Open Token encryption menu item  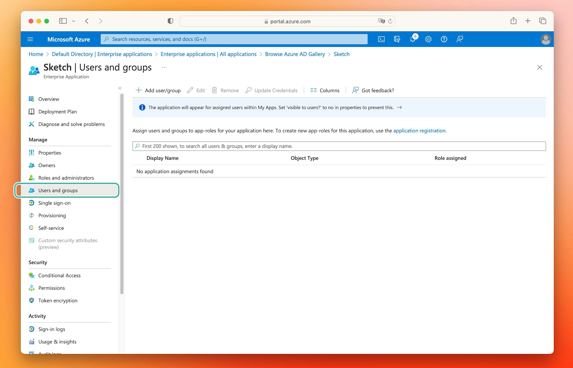coord(58,301)
